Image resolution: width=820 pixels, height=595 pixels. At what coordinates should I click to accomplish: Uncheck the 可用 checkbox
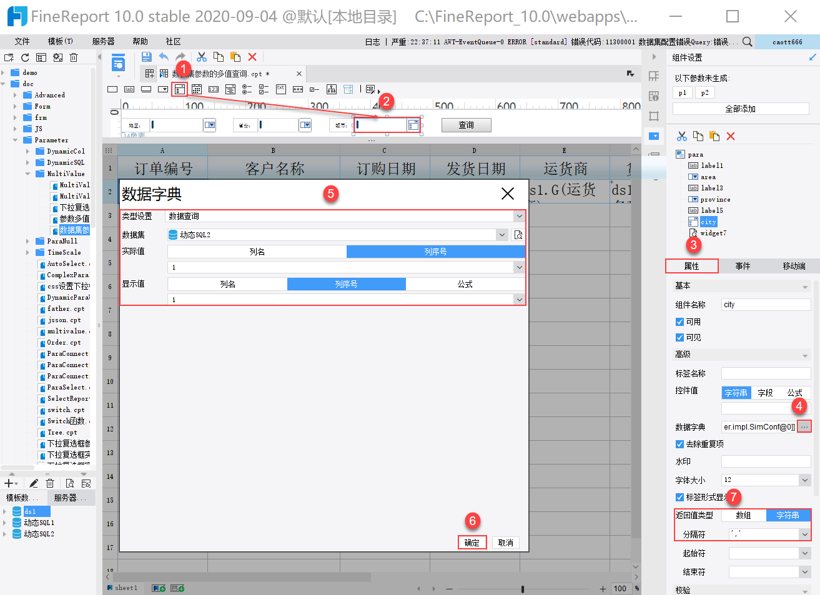click(x=679, y=322)
